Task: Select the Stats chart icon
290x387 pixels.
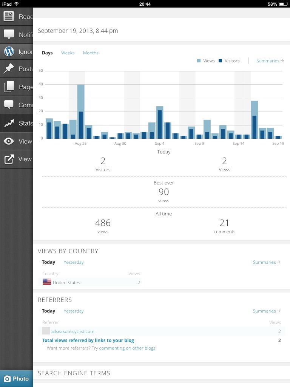Action: 9,123
